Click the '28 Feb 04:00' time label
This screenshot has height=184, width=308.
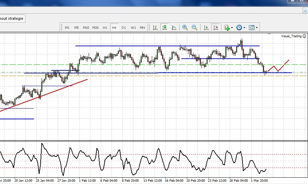(238, 180)
